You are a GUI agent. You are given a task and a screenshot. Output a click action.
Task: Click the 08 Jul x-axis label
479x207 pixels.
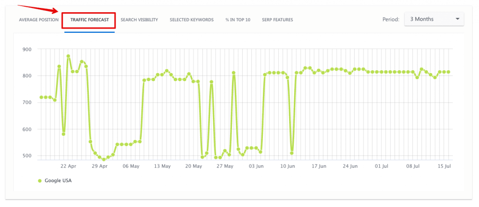413,166
